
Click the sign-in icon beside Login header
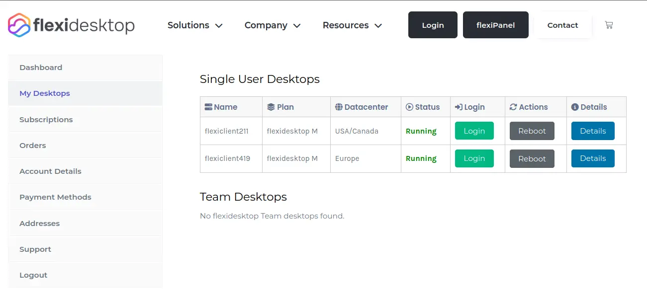click(x=459, y=107)
